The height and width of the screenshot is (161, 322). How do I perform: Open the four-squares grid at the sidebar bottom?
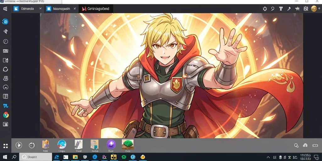[6, 146]
